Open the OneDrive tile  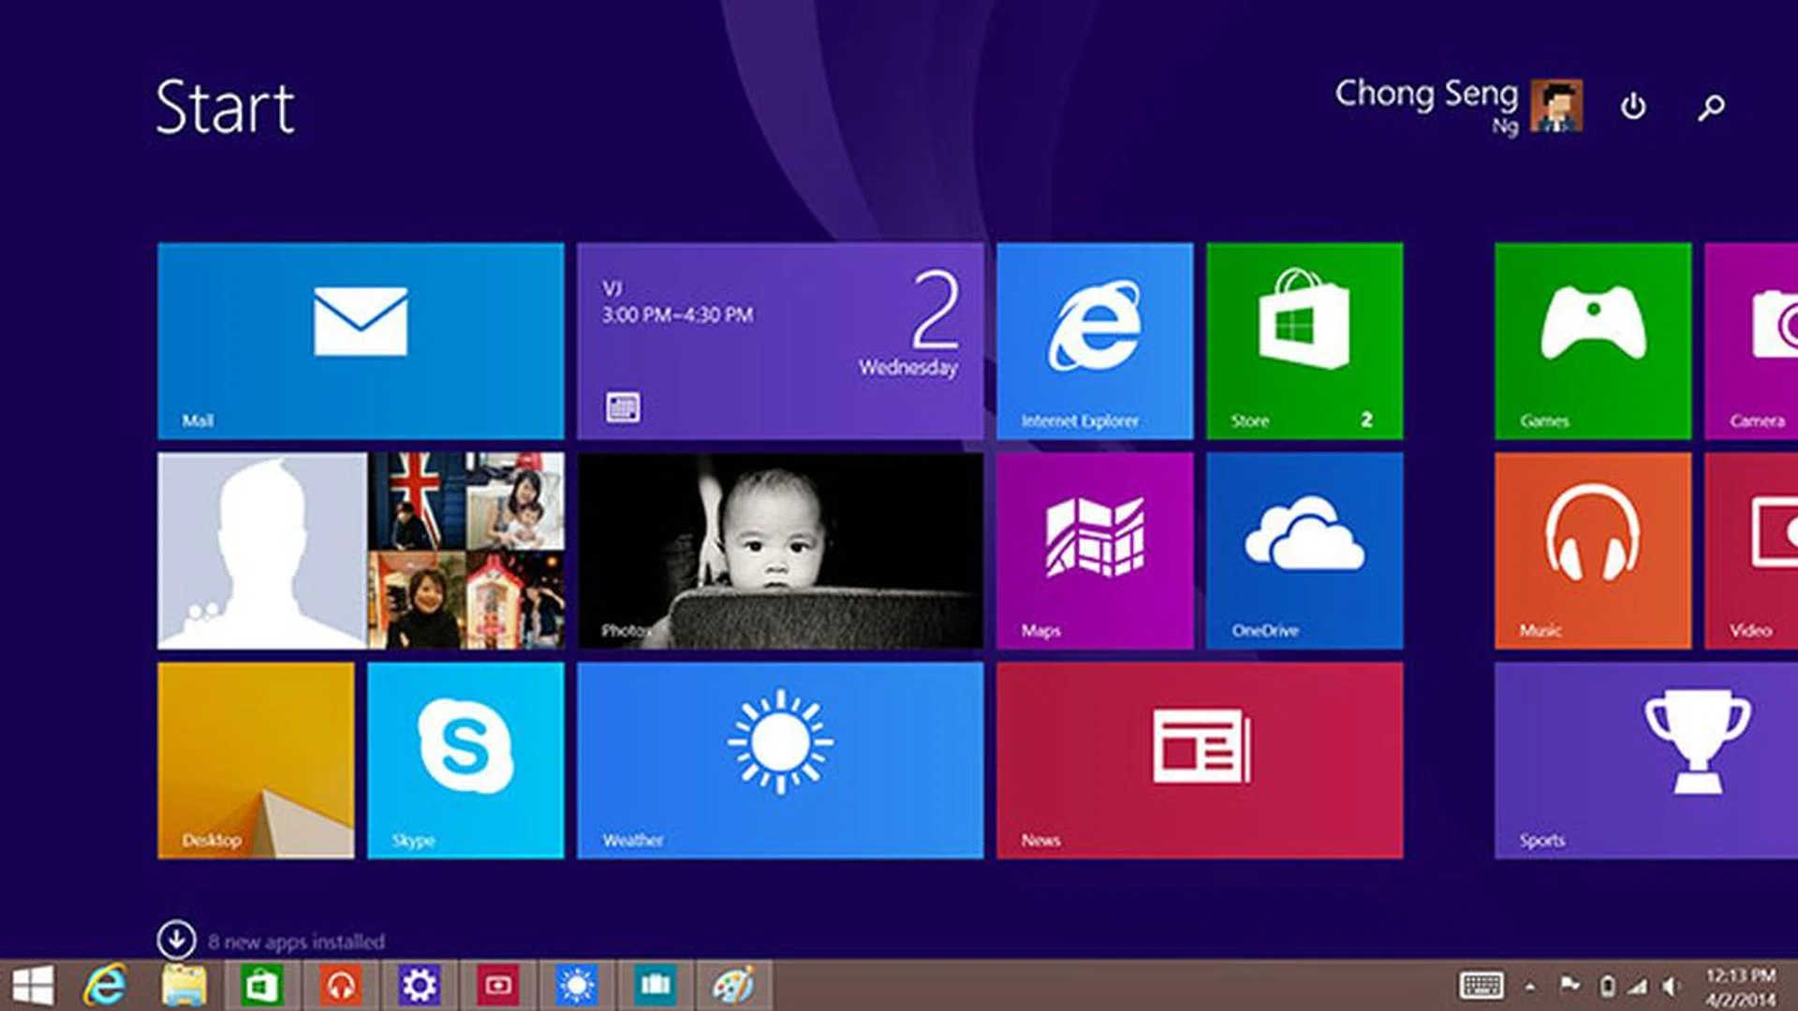[x=1304, y=550]
